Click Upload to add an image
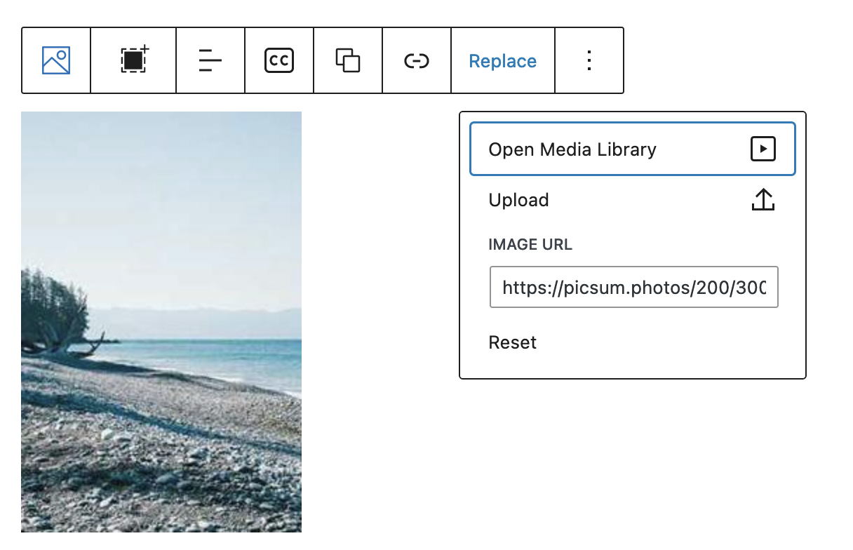853x550 pixels. (x=518, y=199)
